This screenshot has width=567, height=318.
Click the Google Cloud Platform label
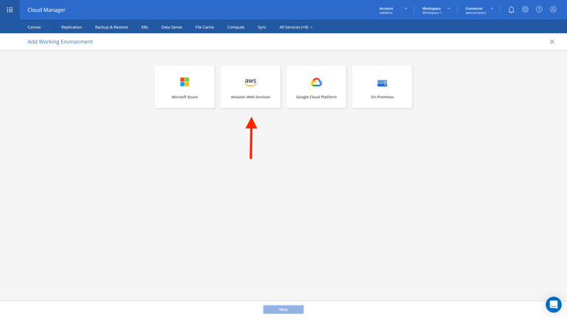point(317,97)
